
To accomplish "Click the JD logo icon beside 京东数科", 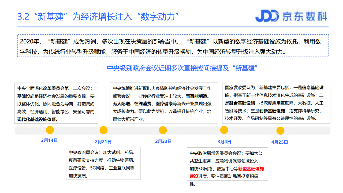I will point(267,16).
